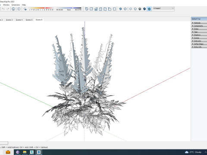Expand the Shadows panel
Image resolution: width=207 pixels, height=155 pixels.
tap(199, 35)
